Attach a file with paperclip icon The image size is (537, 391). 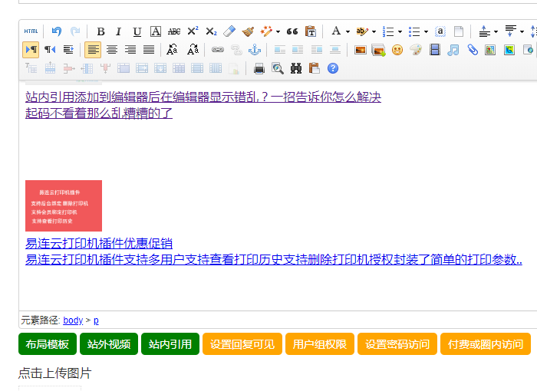click(x=473, y=50)
